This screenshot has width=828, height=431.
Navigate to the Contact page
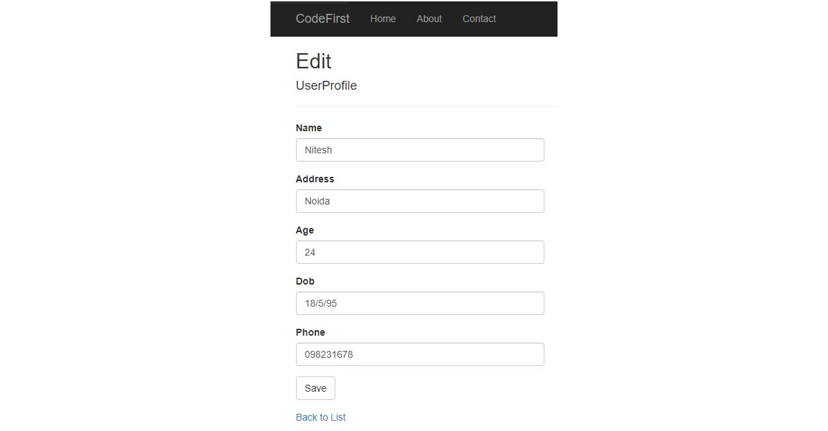point(479,19)
